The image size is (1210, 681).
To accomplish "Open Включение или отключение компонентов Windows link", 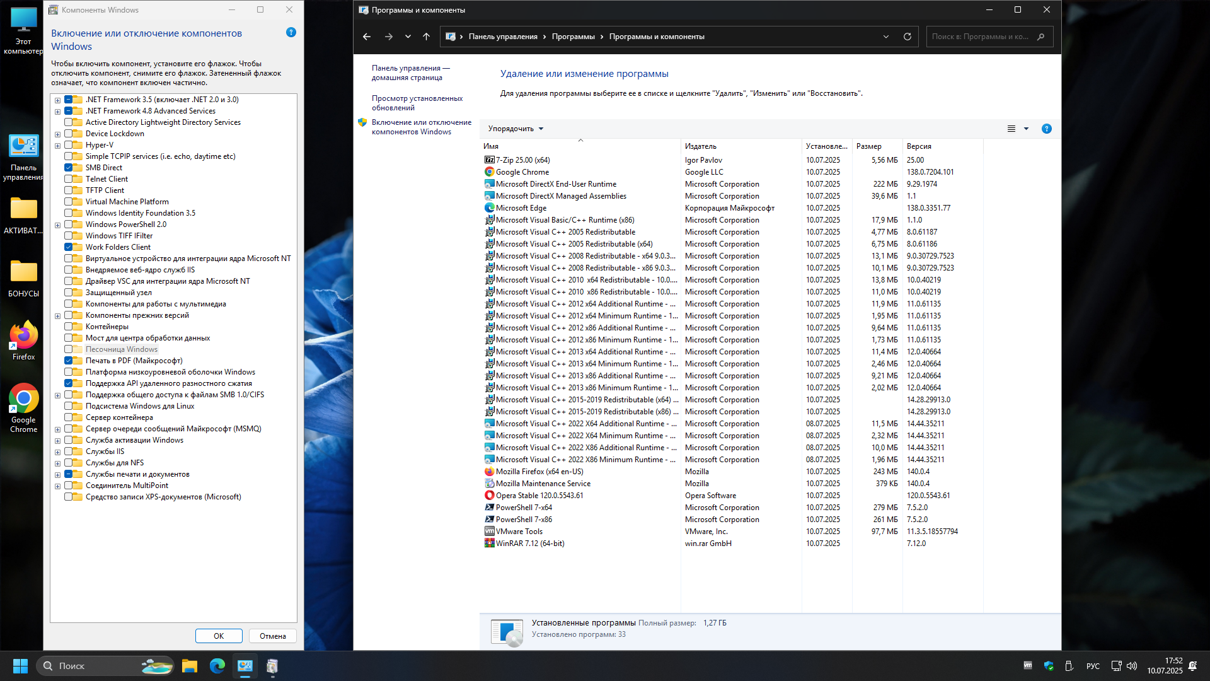I will pyautogui.click(x=421, y=127).
